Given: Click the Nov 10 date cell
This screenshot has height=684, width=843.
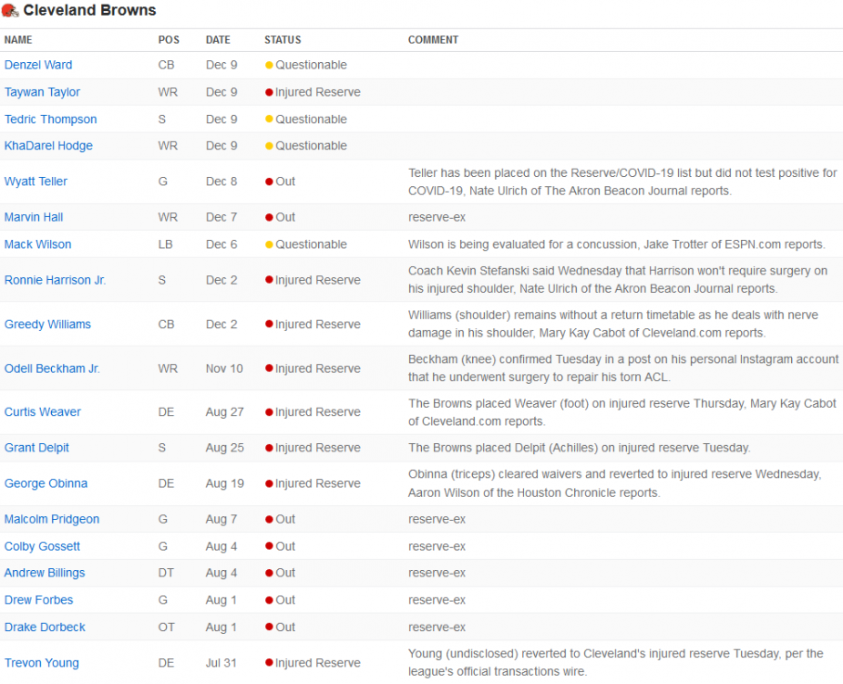Looking at the screenshot, I should point(224,368).
